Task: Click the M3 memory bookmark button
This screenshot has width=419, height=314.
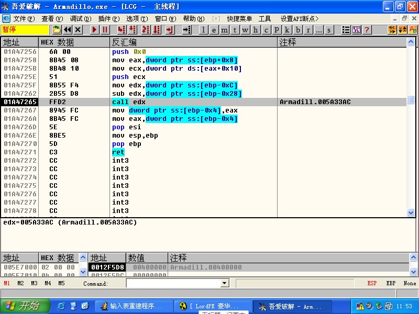Action: pos(34,283)
